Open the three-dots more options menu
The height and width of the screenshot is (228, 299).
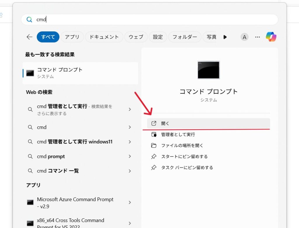pos(257,37)
